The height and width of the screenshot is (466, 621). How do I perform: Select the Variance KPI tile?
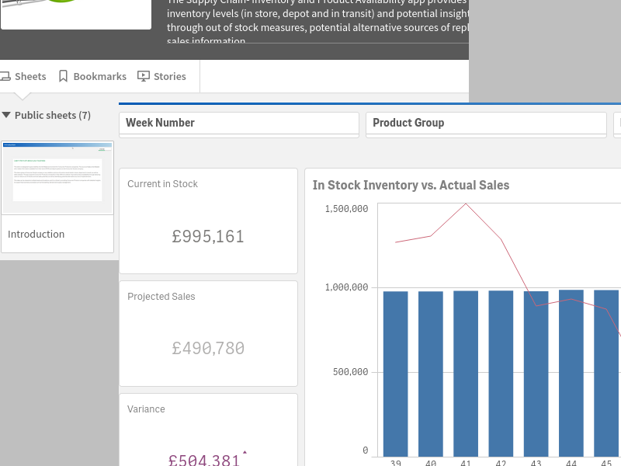(x=208, y=429)
